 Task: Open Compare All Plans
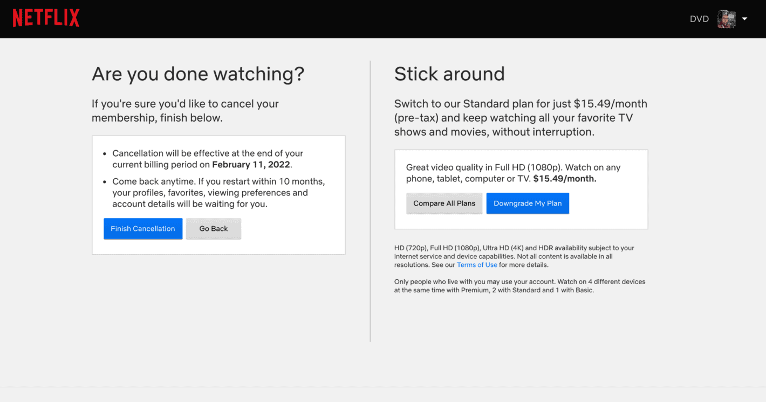coord(444,203)
